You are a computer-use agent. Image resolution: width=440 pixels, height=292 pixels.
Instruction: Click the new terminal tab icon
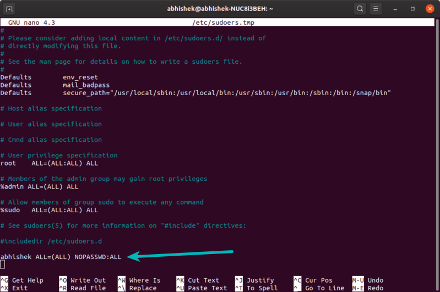(10, 9)
